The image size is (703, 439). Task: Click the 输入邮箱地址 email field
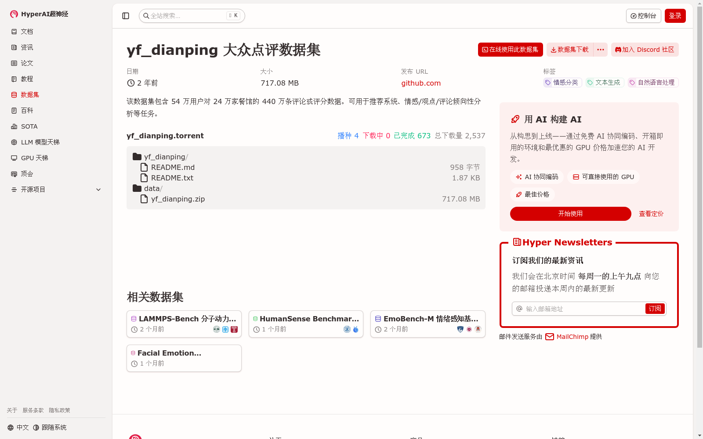tap(579, 309)
